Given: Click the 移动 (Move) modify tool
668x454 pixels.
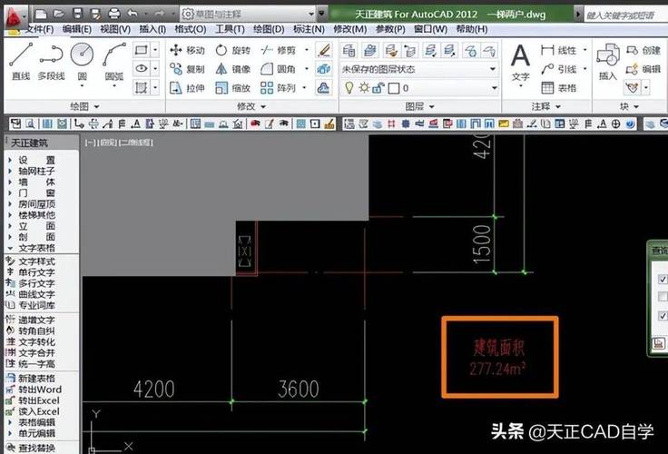Looking at the screenshot, I should point(187,50).
